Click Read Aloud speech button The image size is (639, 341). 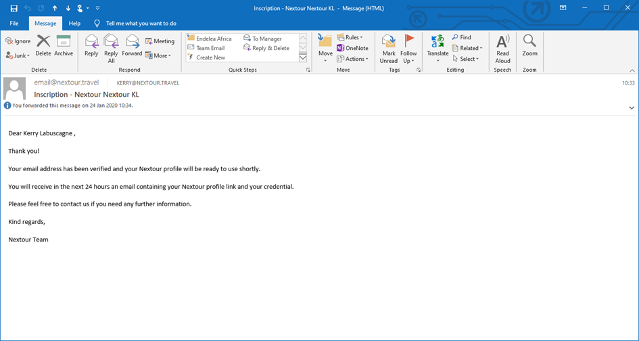coord(502,49)
